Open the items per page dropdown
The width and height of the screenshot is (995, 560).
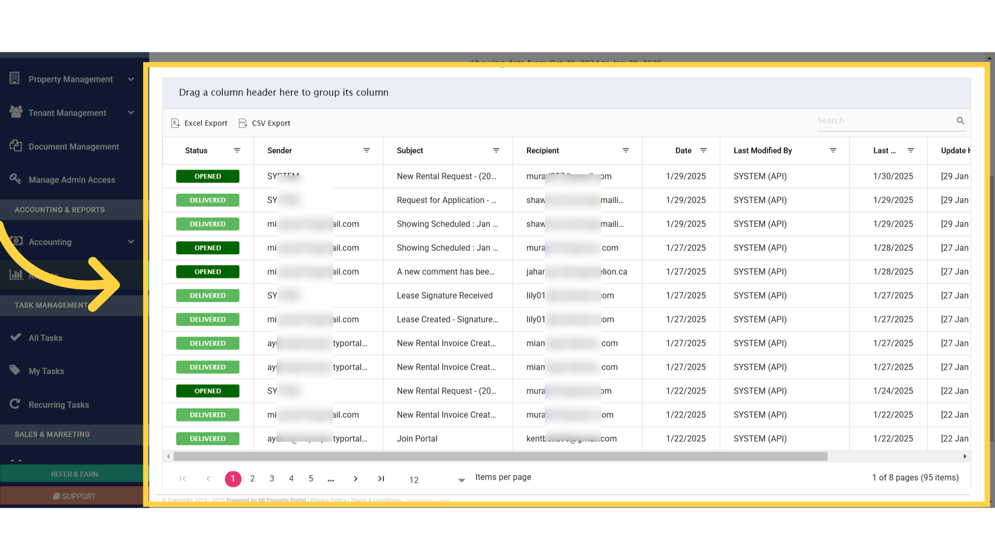[461, 480]
